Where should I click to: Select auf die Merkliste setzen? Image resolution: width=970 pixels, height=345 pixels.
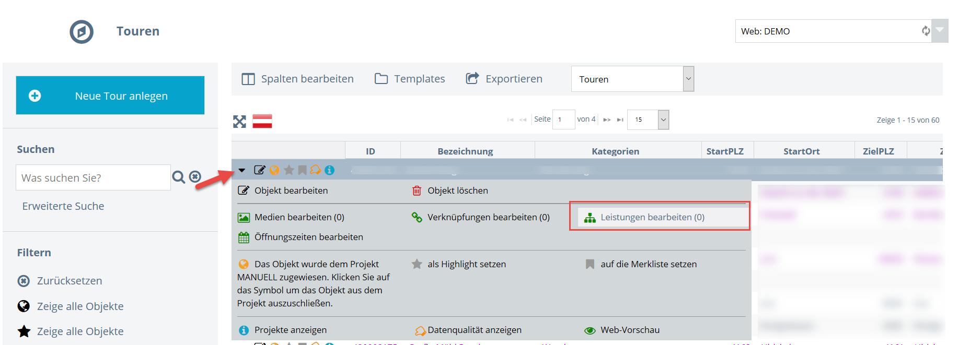(641, 264)
